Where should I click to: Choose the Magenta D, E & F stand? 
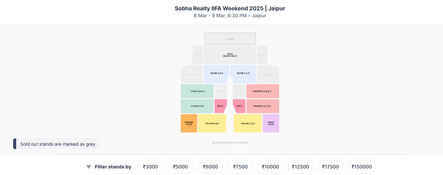[262, 106]
